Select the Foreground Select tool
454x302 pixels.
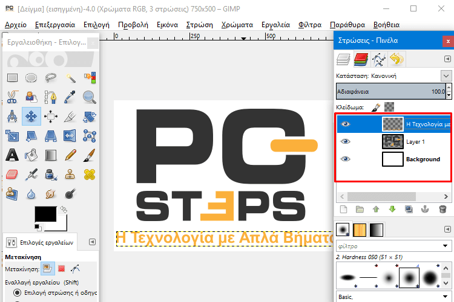click(31, 97)
